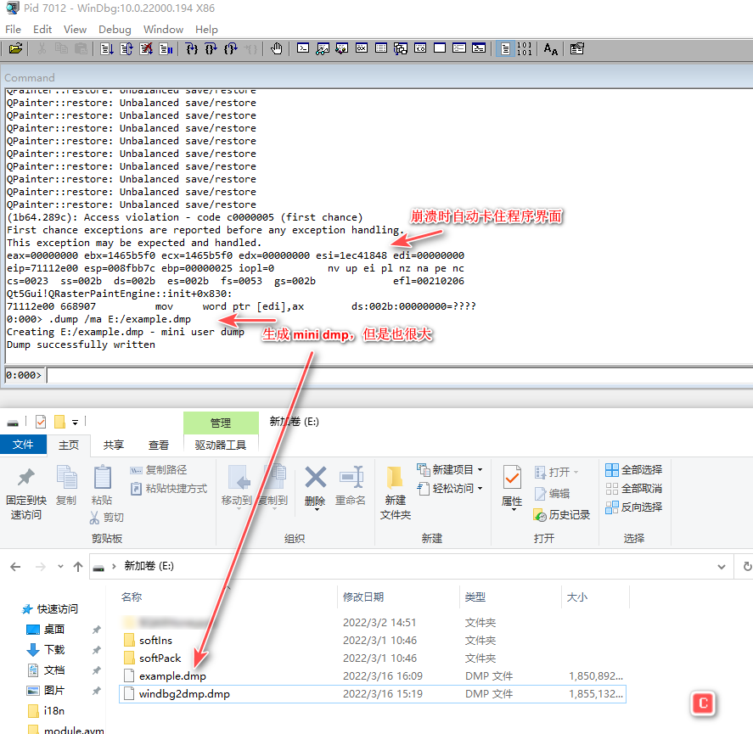Open the Registers window toolbar icon
The height and width of the screenshot is (734, 753).
(x=362, y=48)
